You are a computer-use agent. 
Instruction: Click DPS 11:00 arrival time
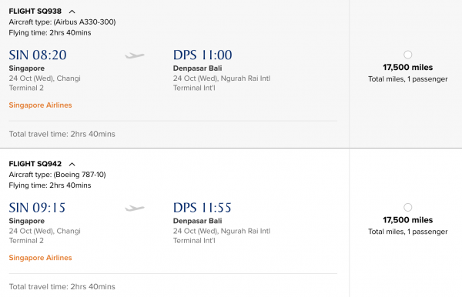[x=203, y=55]
